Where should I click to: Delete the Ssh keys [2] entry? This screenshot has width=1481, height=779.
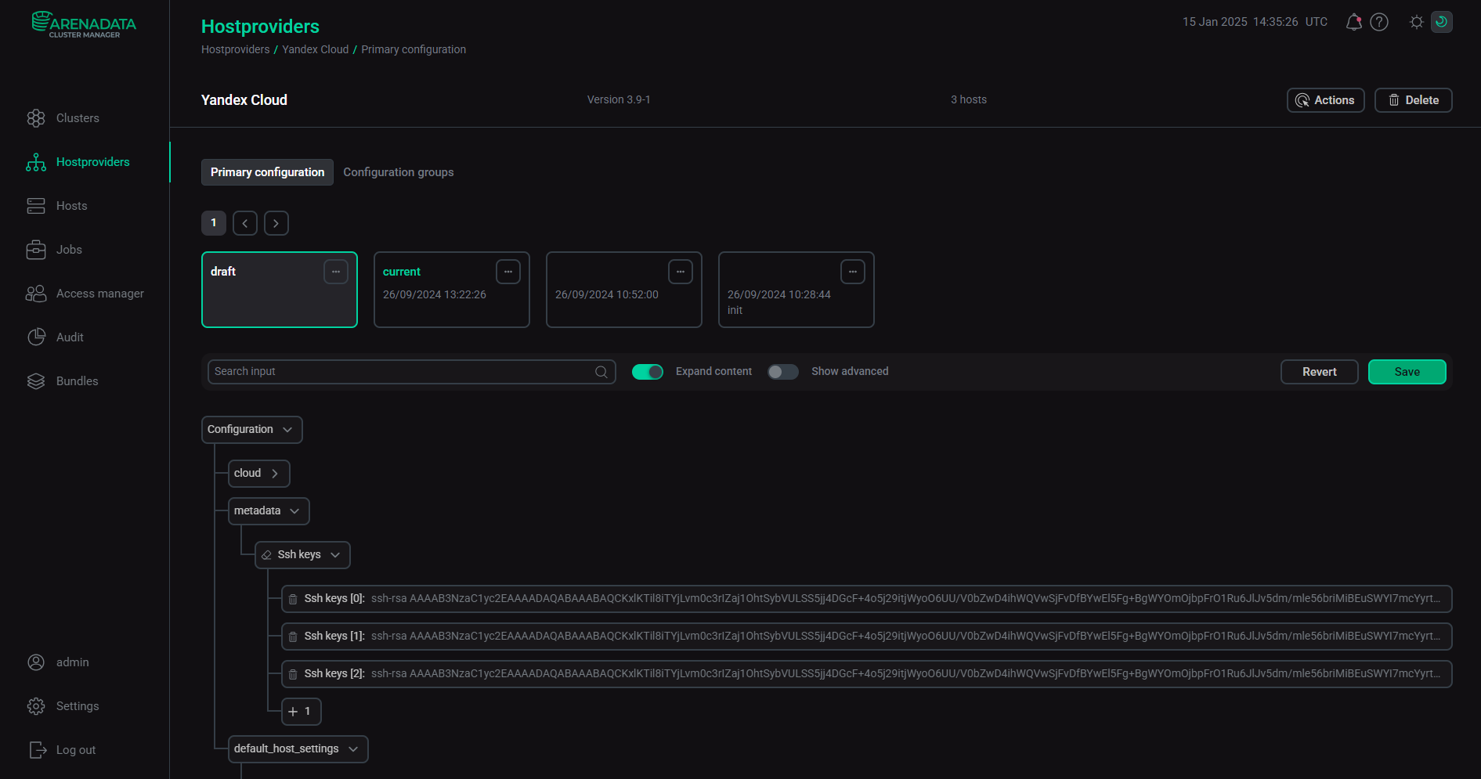pyautogui.click(x=293, y=674)
